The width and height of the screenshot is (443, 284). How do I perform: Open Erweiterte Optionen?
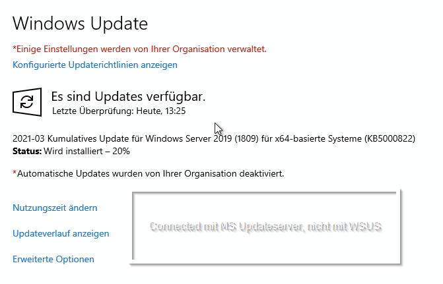[53, 259]
